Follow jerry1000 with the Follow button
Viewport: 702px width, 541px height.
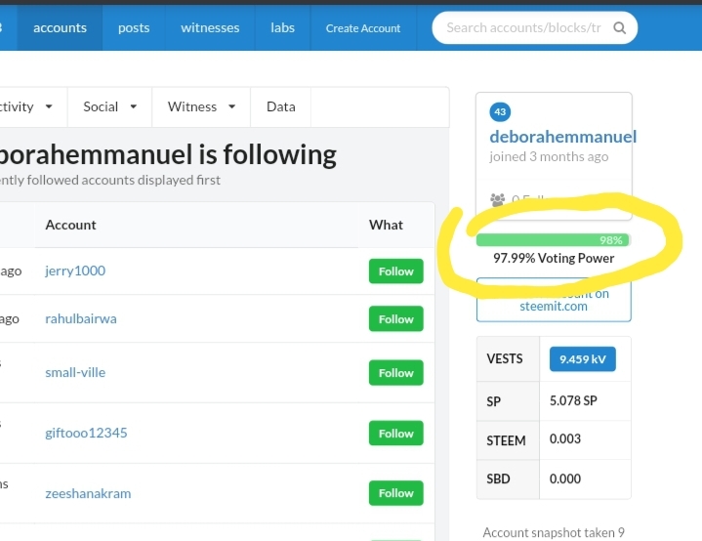(x=395, y=270)
